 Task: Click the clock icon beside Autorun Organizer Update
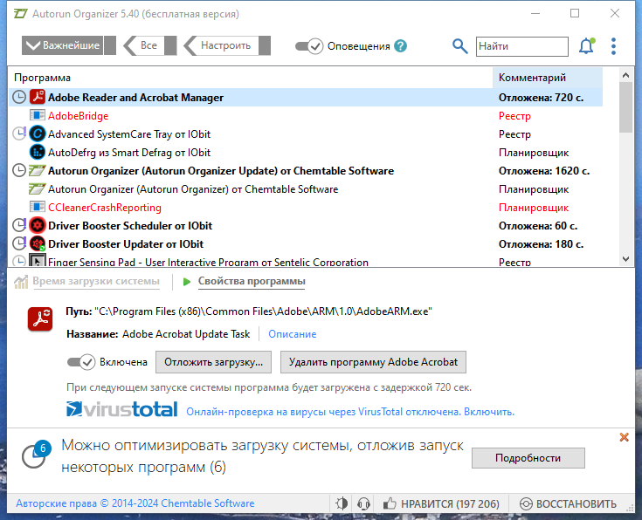pos(19,170)
